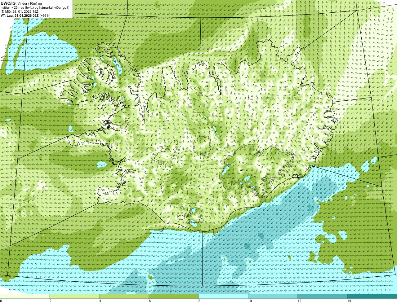Screen dimensions: 397x303
Task: Pick the 12–14 medium teal legend swatch
Action: 323,296
